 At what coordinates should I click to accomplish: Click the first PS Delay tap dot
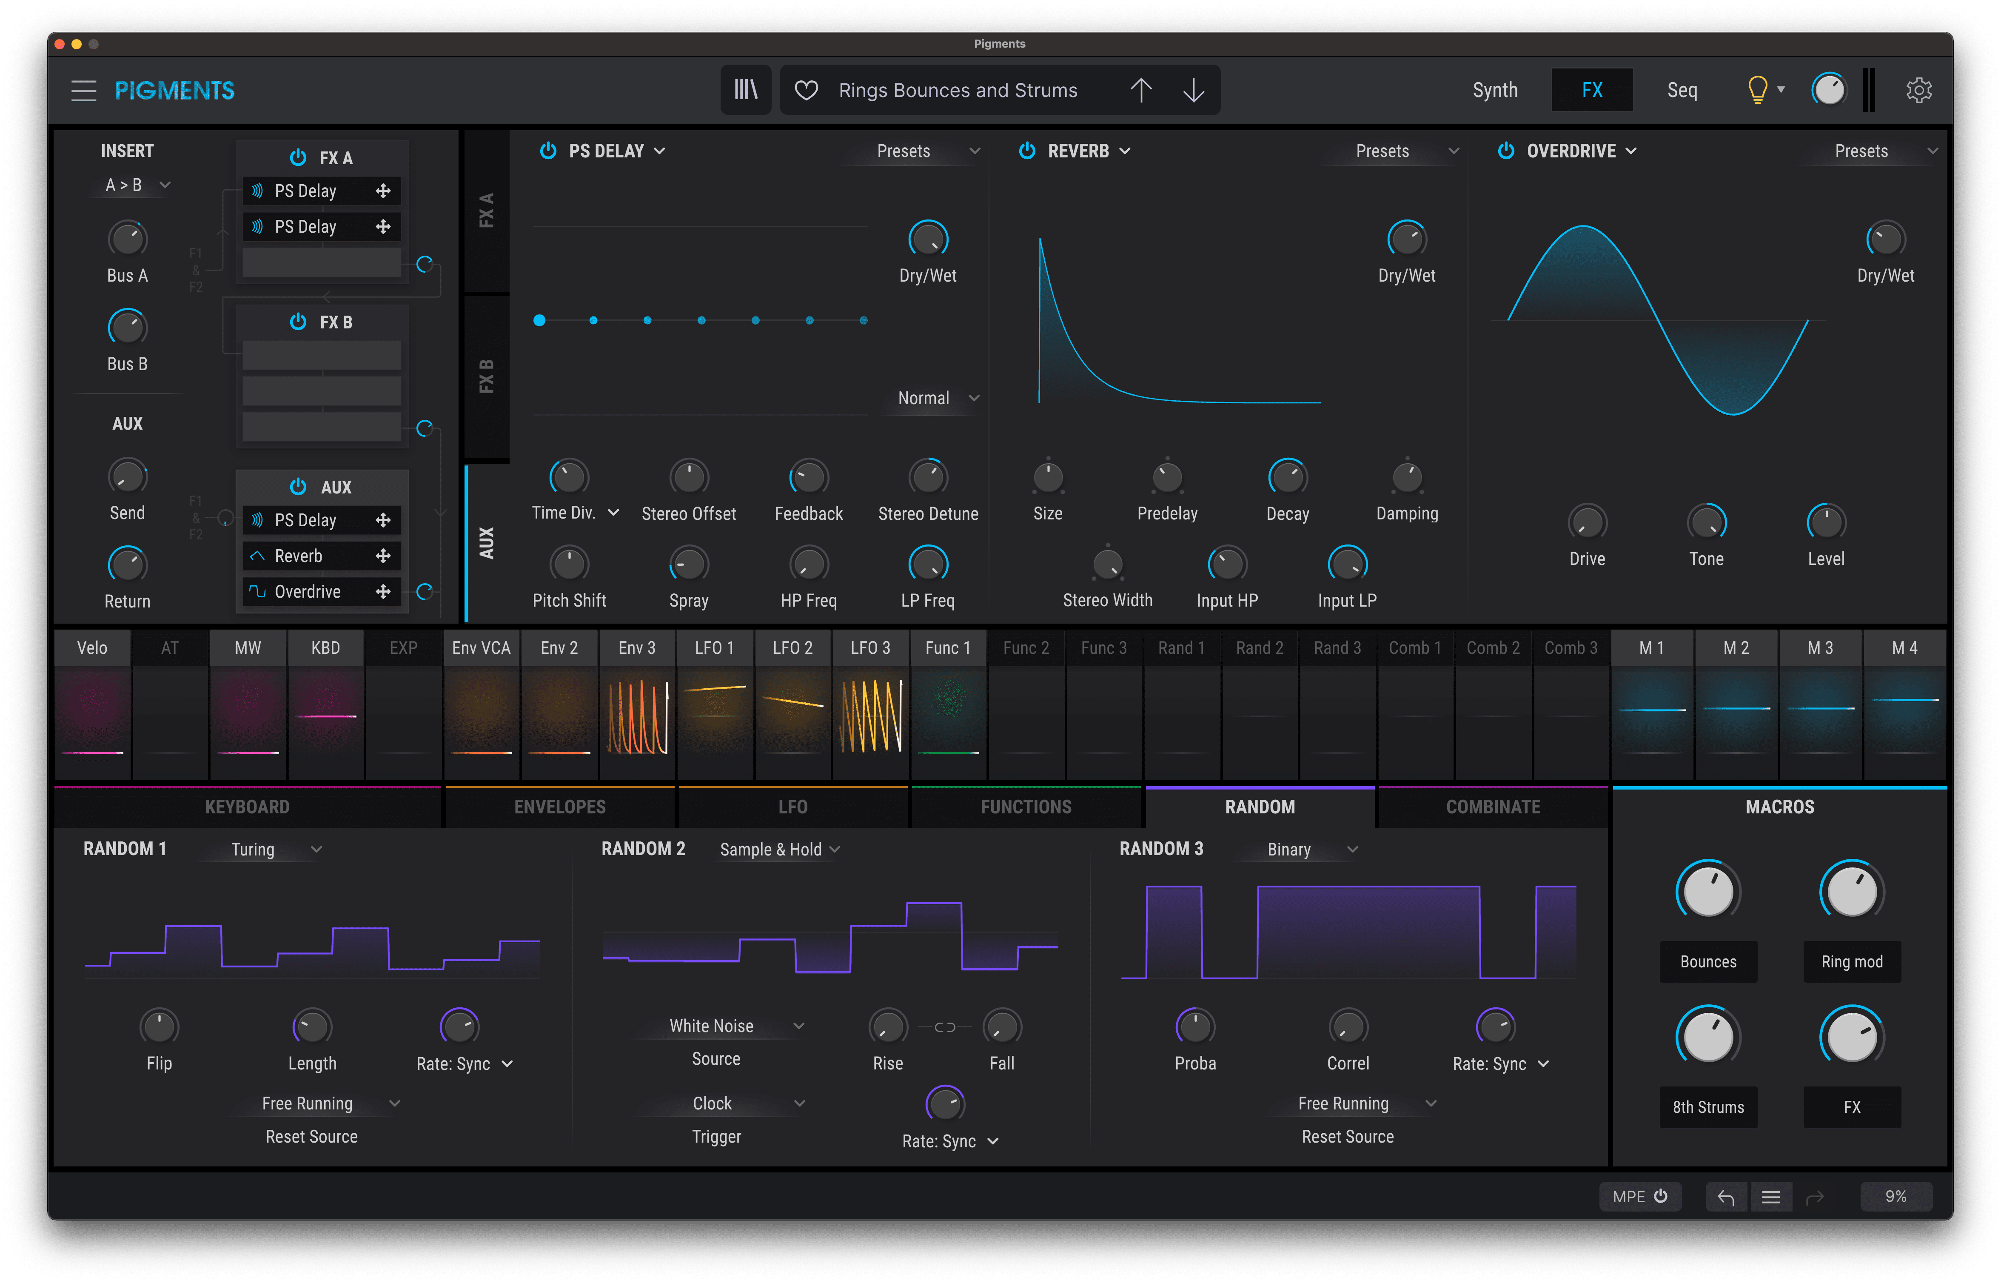pyautogui.click(x=539, y=320)
